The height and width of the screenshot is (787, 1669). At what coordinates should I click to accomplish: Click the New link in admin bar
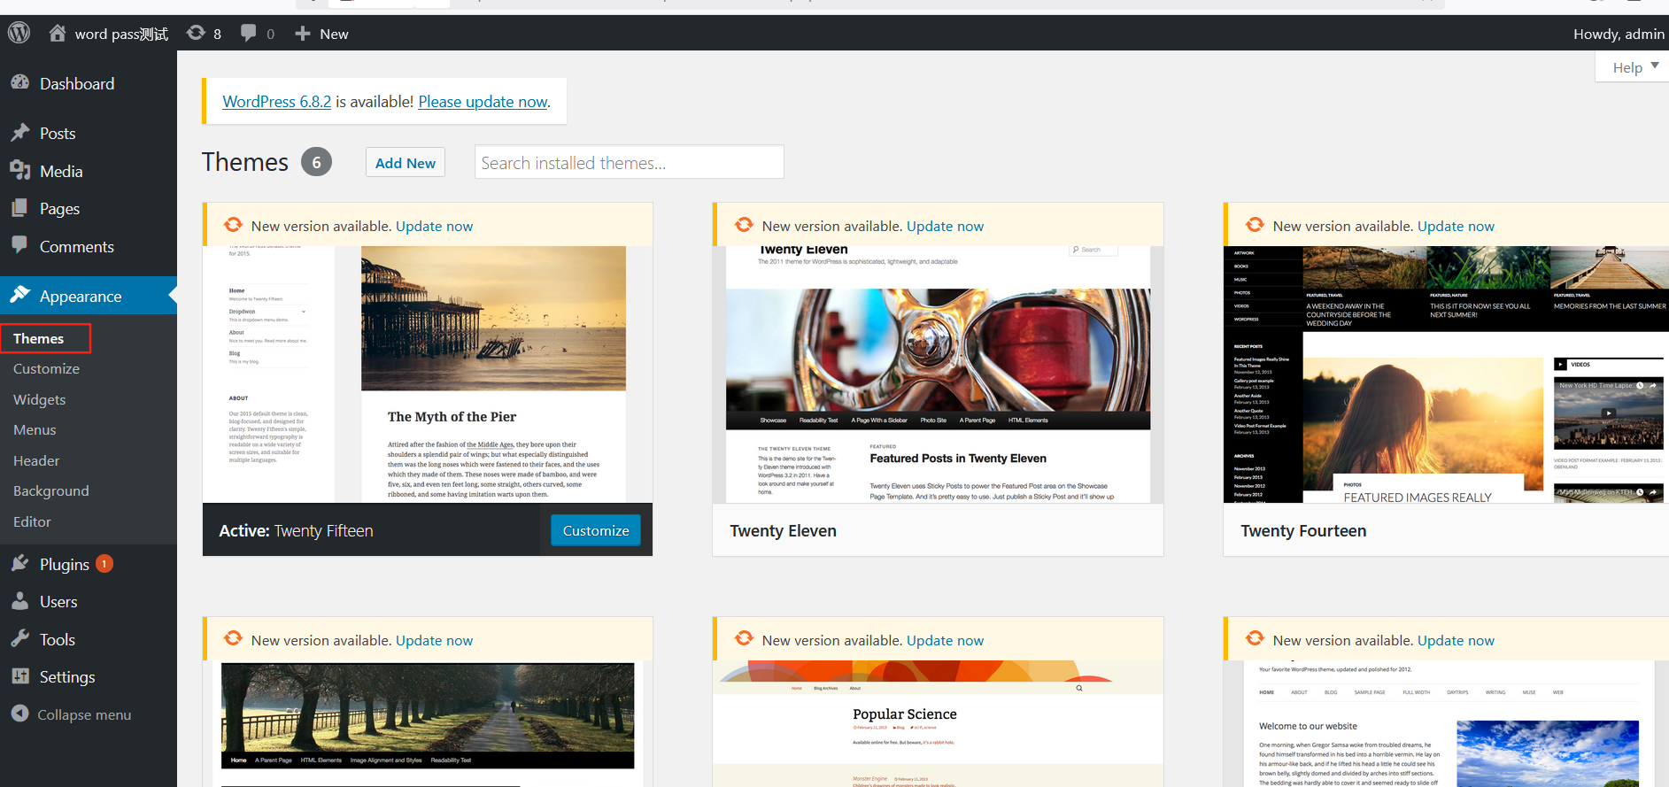(334, 34)
